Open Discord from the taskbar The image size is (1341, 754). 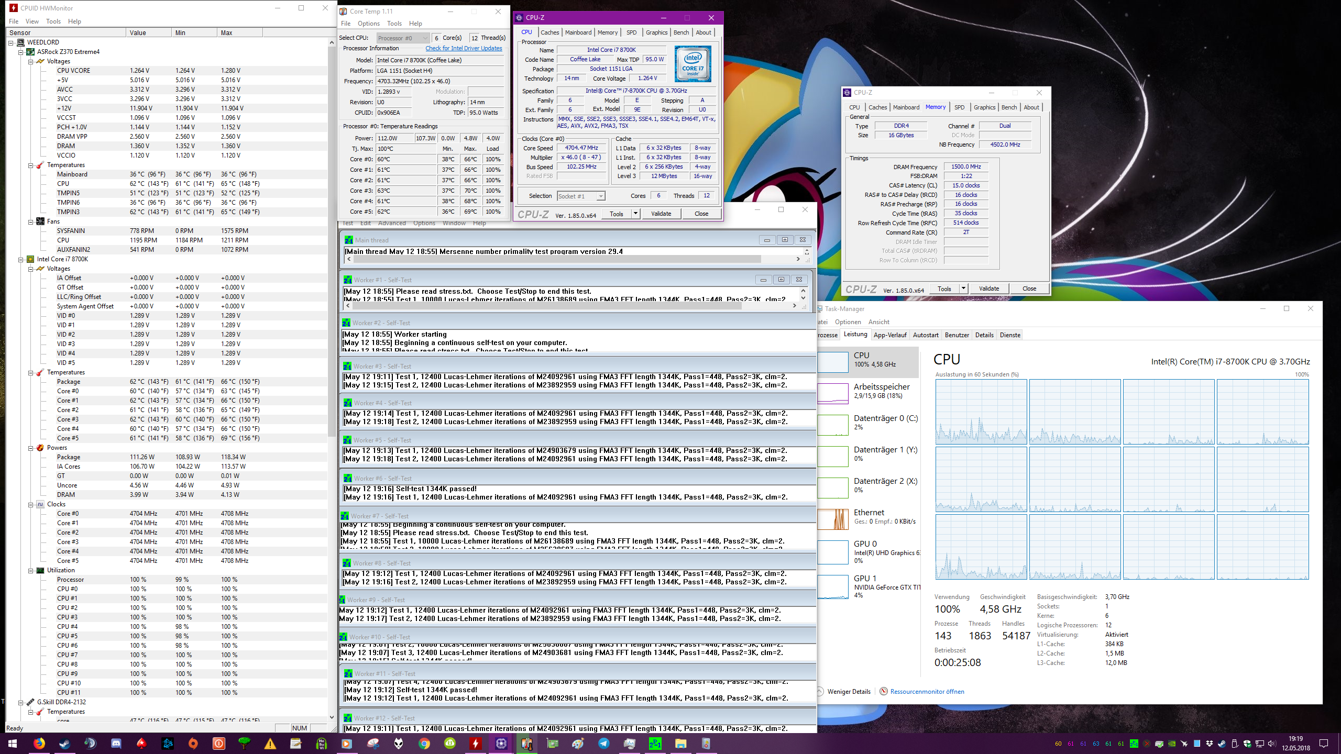(x=116, y=744)
